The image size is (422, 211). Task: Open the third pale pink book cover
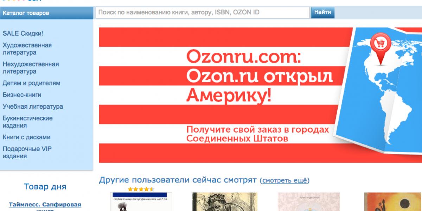[309, 202]
